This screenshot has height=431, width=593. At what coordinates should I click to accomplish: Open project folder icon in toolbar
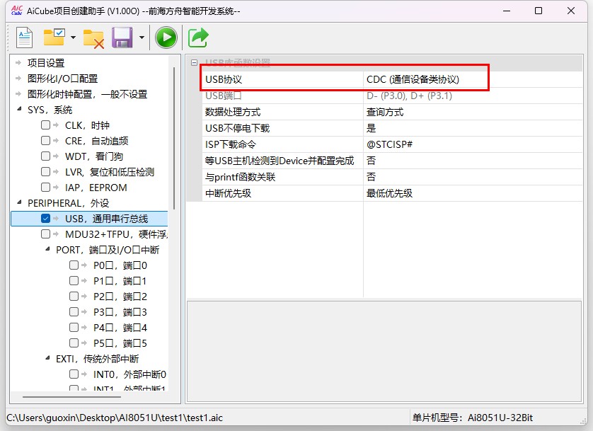click(54, 38)
